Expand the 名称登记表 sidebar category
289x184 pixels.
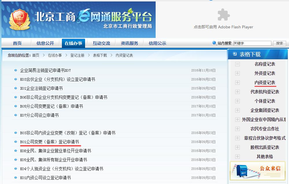coord(237,64)
